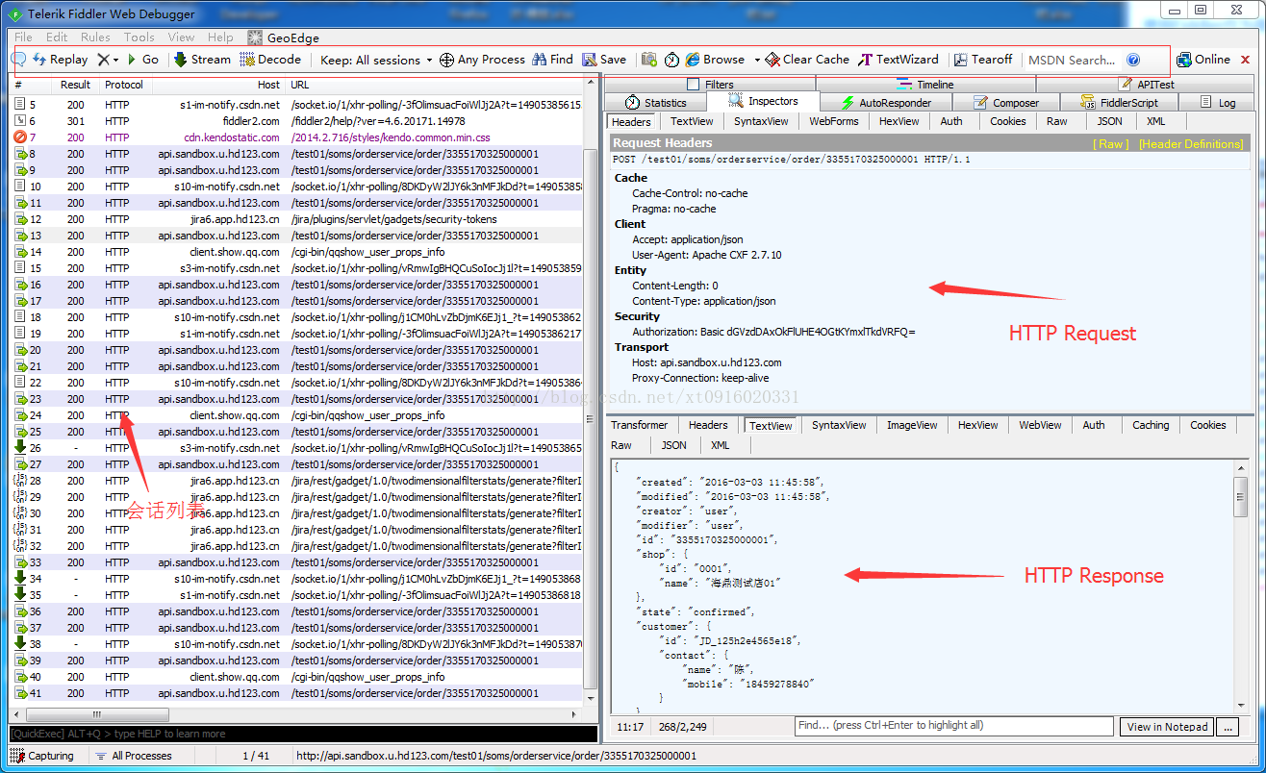Image resolution: width=1266 pixels, height=773 pixels.
Task: Select request WebForms inspector tab
Action: (x=833, y=121)
